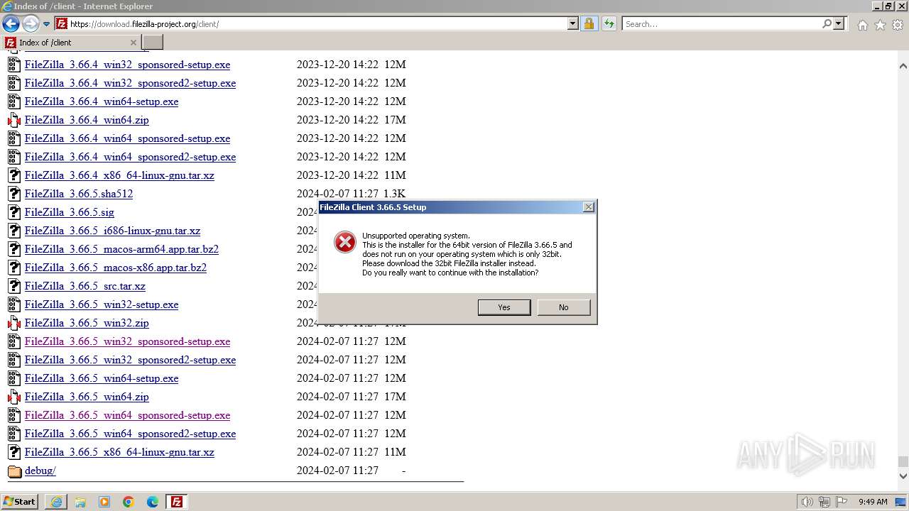The height and width of the screenshot is (511, 909).
Task: Download FileZilla_3.66.4_win64-setup.exe
Action: click(x=102, y=101)
